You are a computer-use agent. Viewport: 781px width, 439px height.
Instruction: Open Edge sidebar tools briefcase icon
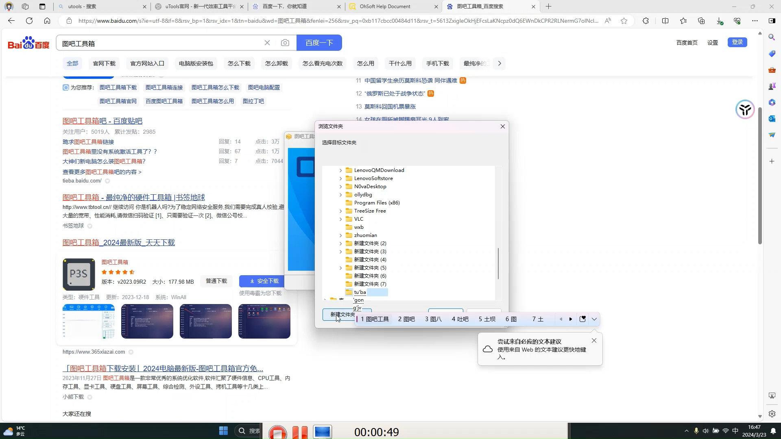pyautogui.click(x=772, y=70)
